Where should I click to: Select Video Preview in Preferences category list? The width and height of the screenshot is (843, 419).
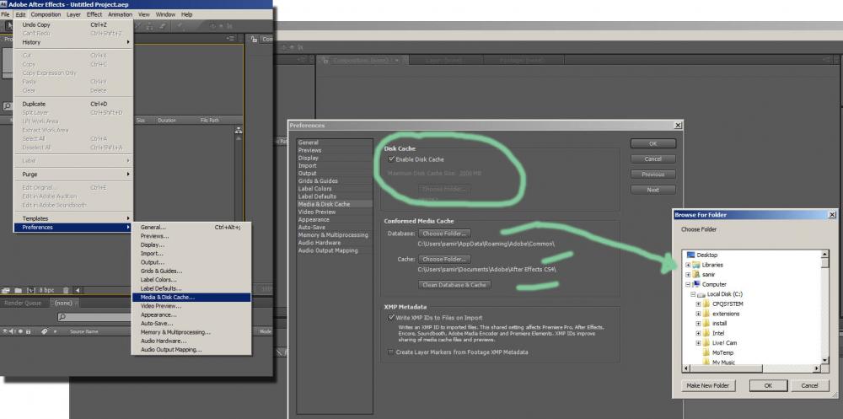click(x=333, y=212)
